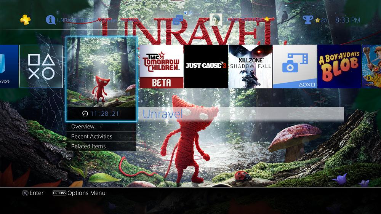Select the PlayStation Store tile

(x=9, y=67)
